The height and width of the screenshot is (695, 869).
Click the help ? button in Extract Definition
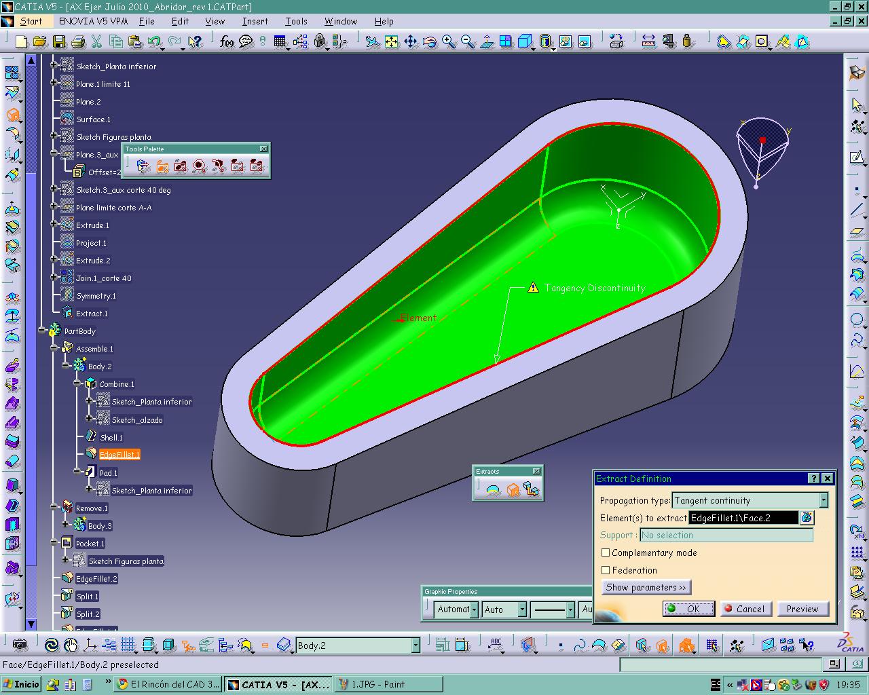pos(815,478)
